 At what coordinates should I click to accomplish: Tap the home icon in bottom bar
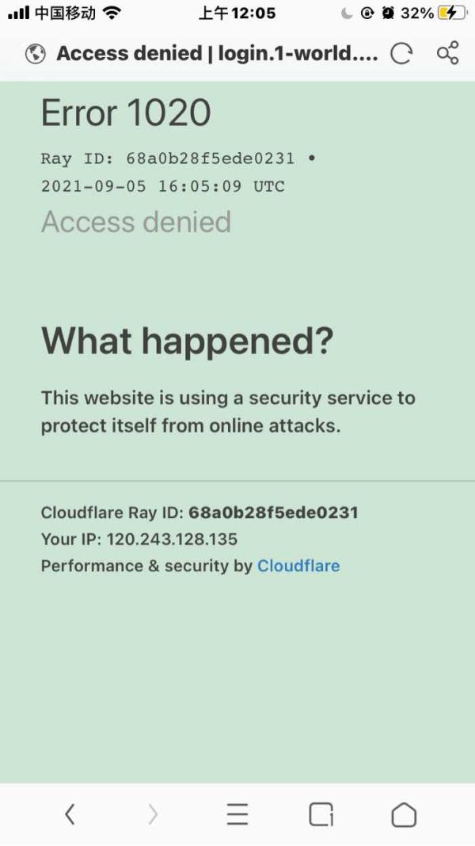click(x=404, y=814)
